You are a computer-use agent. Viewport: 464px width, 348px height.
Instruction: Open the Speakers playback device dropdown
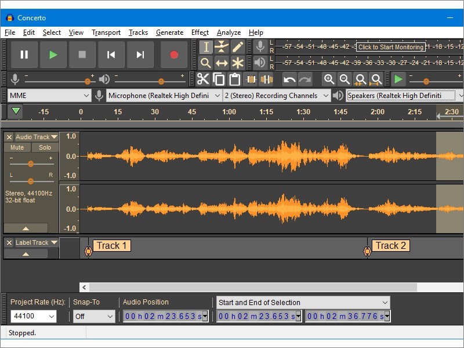coord(404,96)
